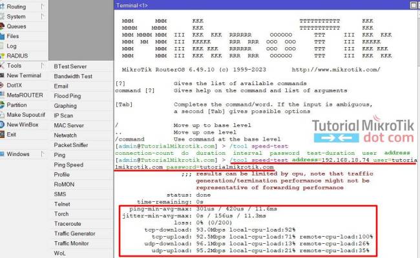Screen dimensions: 420x258
Task: Launch New WinBox
Action: [23, 124]
